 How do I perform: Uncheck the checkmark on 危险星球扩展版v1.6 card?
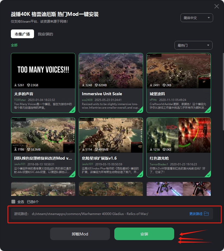coord(140,175)
